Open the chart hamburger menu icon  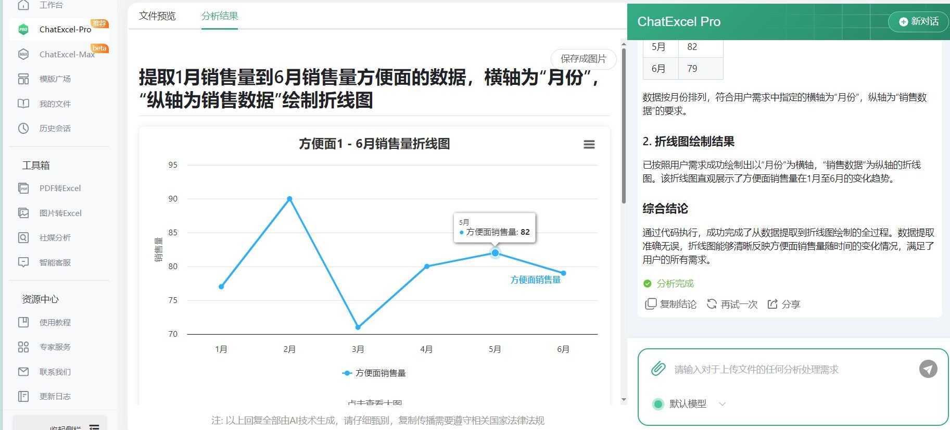[589, 145]
